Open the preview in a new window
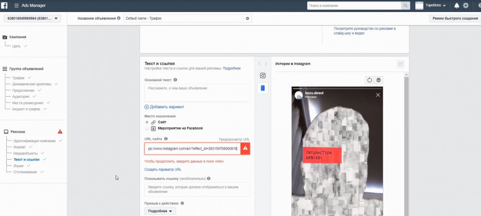Screen dimensions: 481x216 point(401,64)
